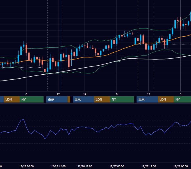Click the oscillator line peak near 12/25 00:00
191x169 pixels.
[x=24, y=119]
